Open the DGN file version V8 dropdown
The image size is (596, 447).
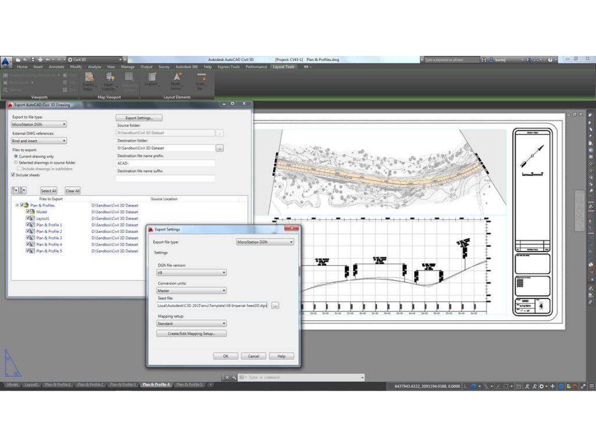[x=191, y=272]
